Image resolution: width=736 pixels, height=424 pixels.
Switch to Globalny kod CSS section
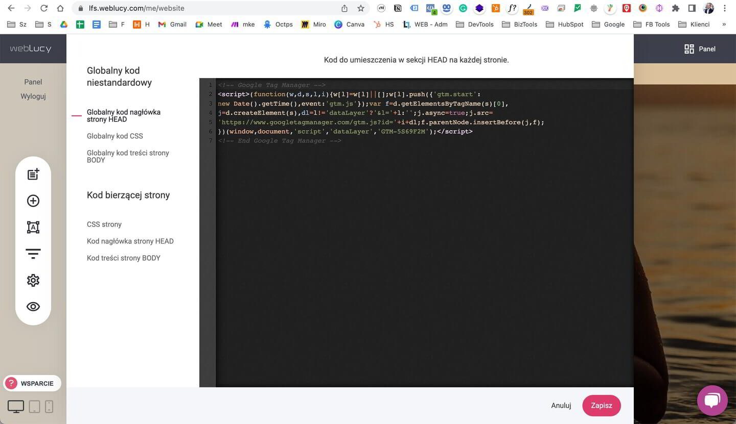114,136
